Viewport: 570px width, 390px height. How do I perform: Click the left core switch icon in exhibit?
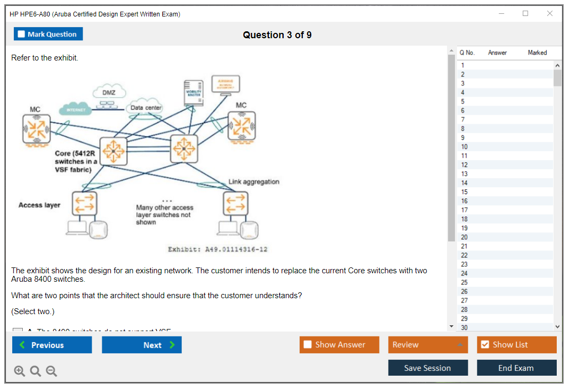[113, 151]
